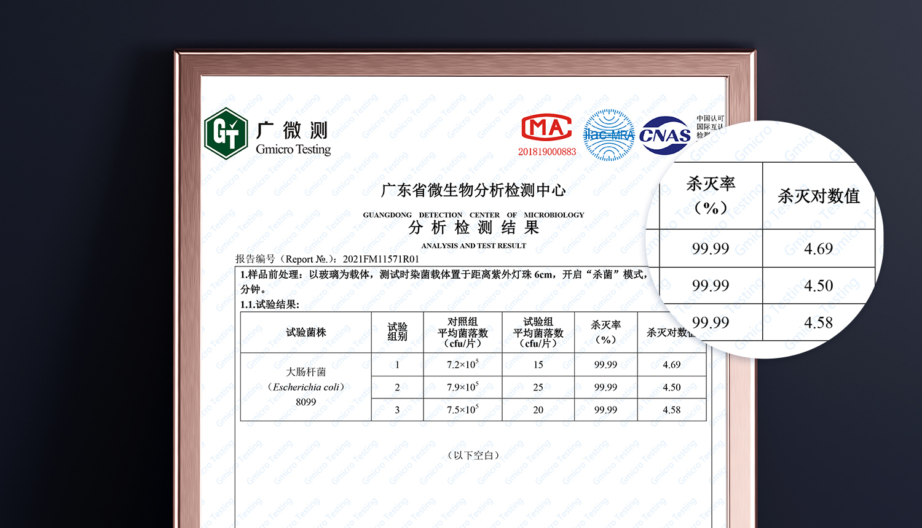
Task: Click the title 广东省微生物分析检测中心
Action: (x=473, y=190)
